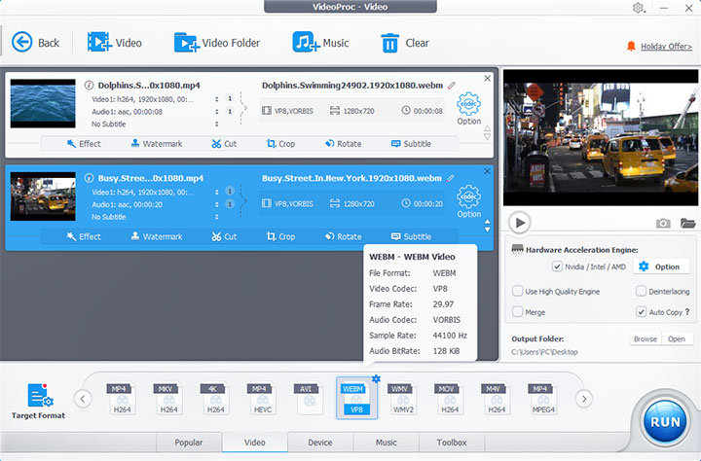
Task: Open codec Option for Dolphins video
Action: point(468,109)
